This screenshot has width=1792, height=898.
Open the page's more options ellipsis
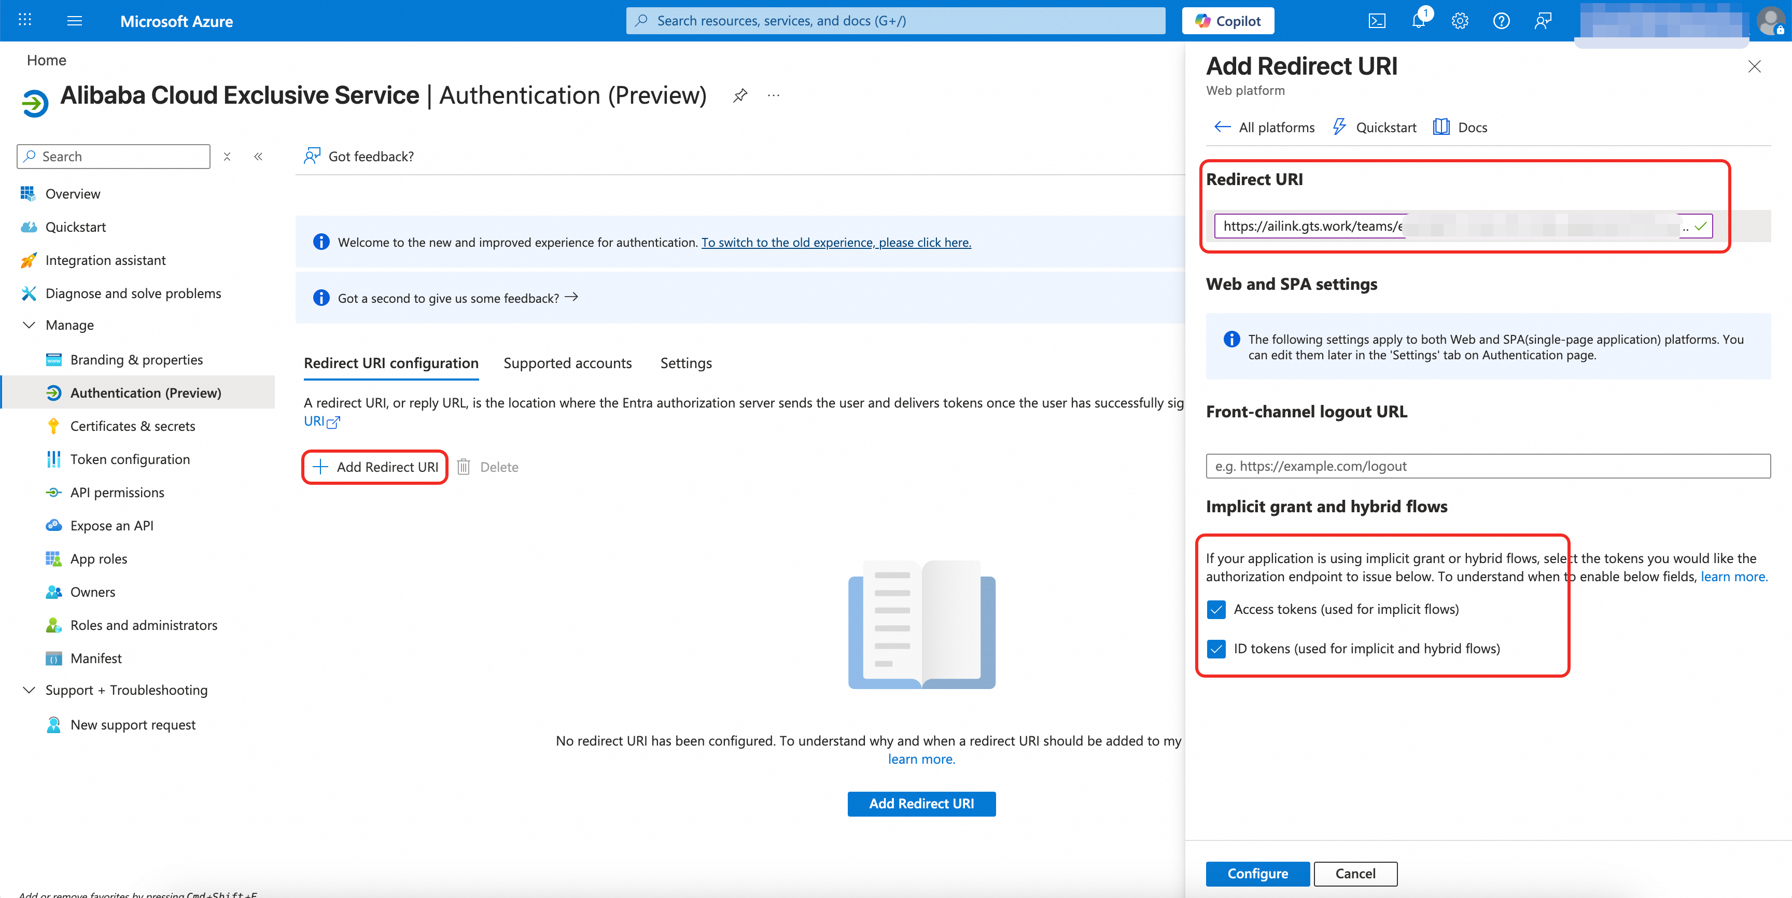point(774,95)
